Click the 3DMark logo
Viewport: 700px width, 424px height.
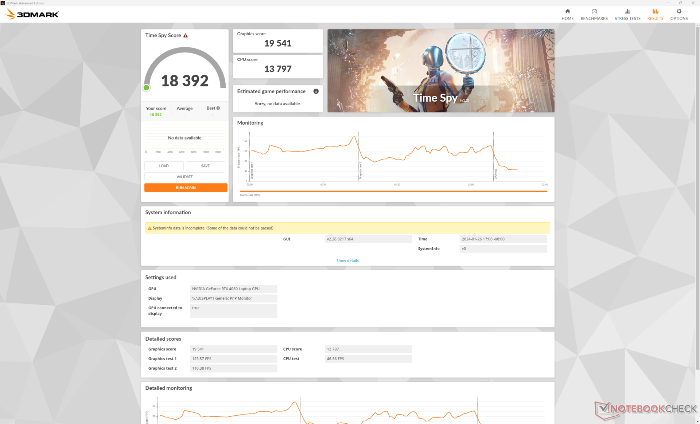coord(32,14)
